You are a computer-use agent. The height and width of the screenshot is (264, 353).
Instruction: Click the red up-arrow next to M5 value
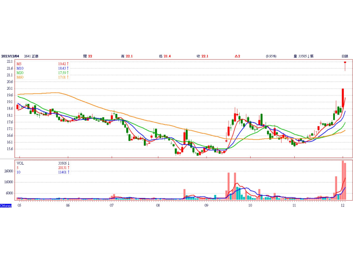68,64
